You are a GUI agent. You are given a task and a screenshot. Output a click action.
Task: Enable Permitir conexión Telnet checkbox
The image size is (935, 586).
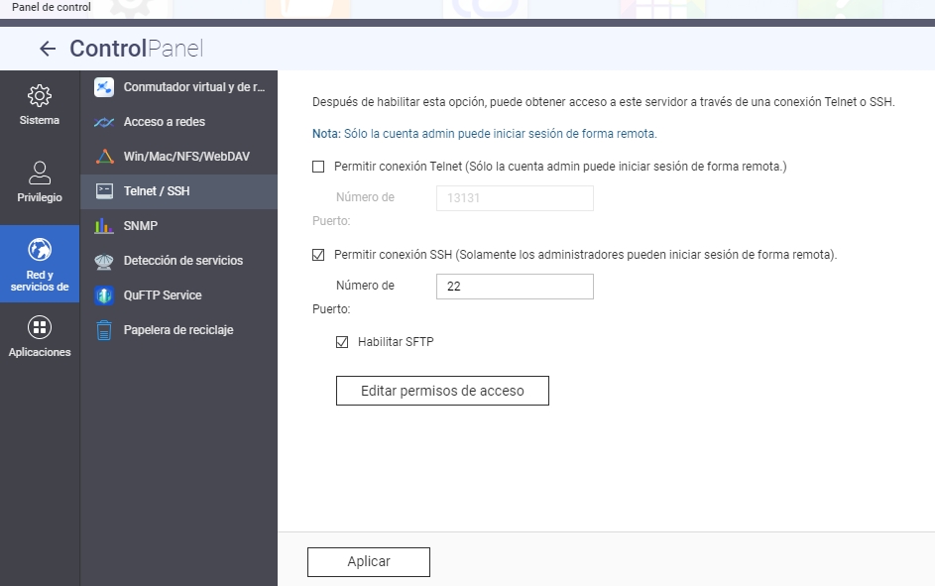[318, 167]
